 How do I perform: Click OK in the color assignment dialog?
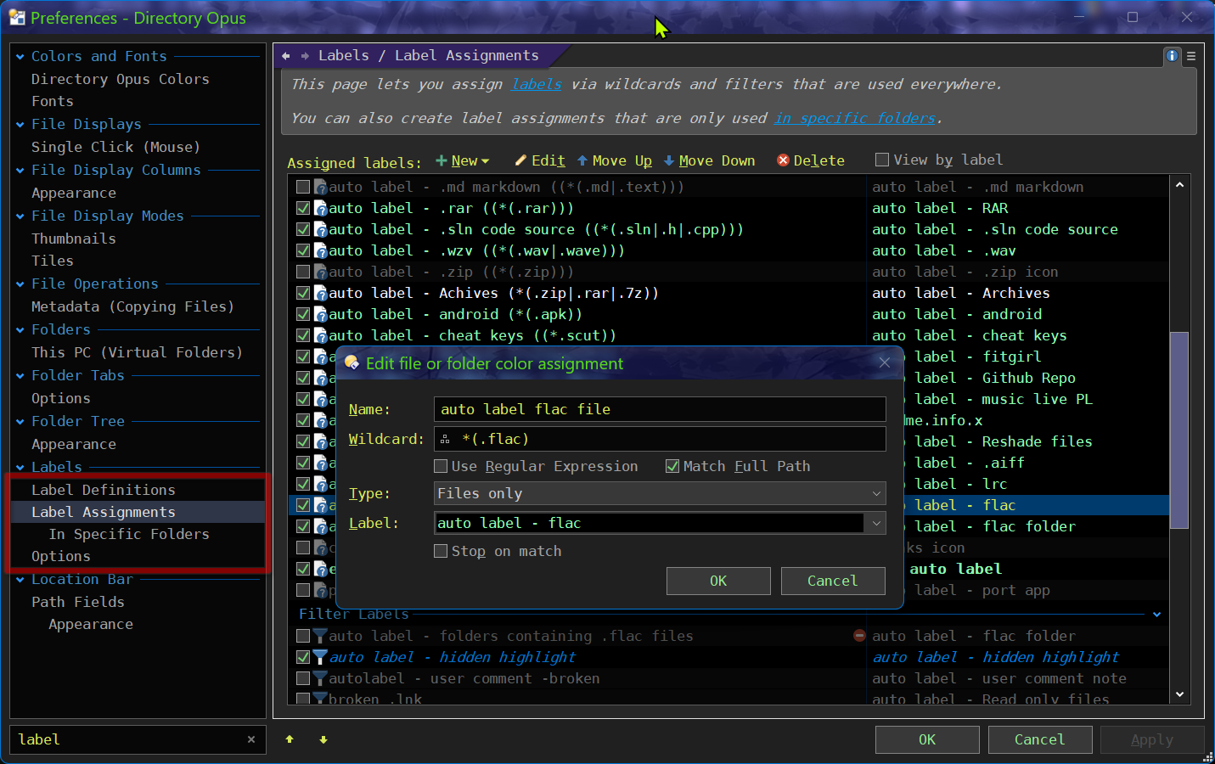(718, 581)
